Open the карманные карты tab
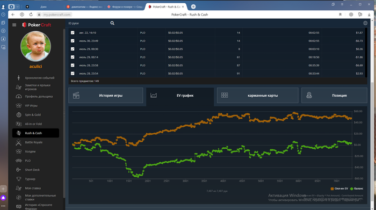Image resolution: width=376 pixels, height=210 pixels. tap(257, 96)
